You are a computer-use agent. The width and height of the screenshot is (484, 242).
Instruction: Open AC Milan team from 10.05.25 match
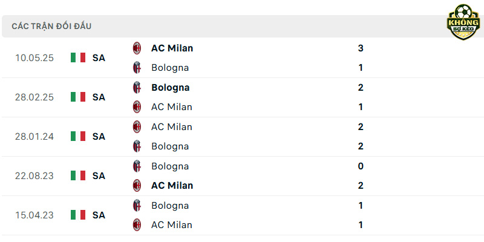coord(172,48)
